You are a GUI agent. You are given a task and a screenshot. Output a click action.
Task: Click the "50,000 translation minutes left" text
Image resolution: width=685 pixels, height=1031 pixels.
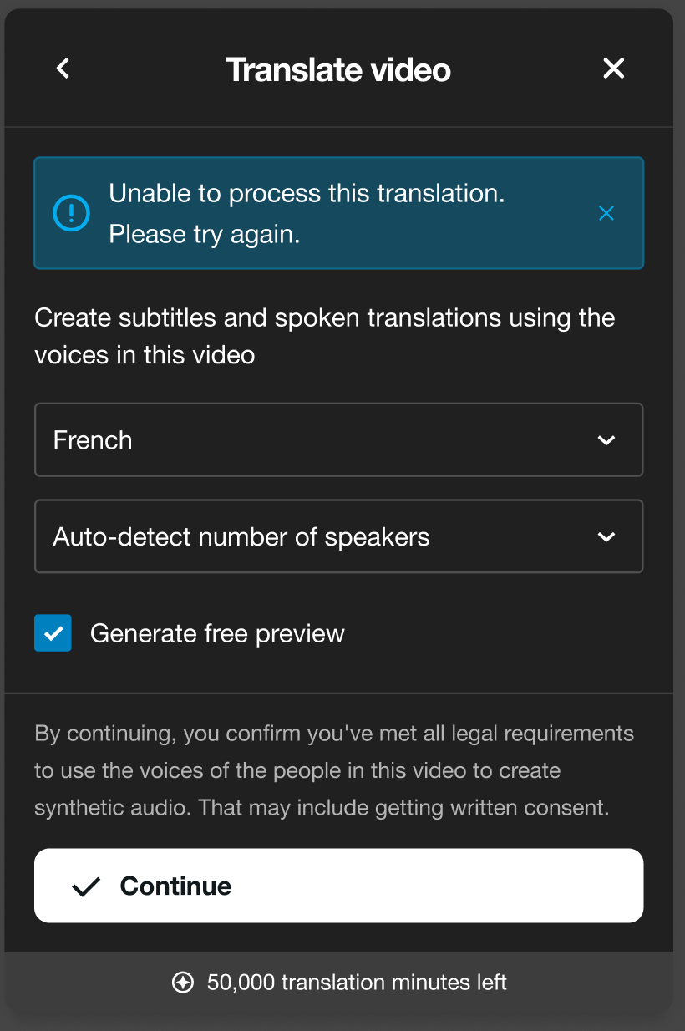(x=357, y=983)
